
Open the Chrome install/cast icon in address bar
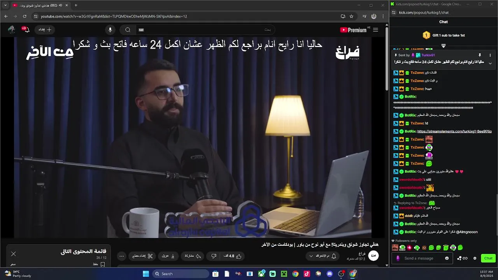click(343, 16)
